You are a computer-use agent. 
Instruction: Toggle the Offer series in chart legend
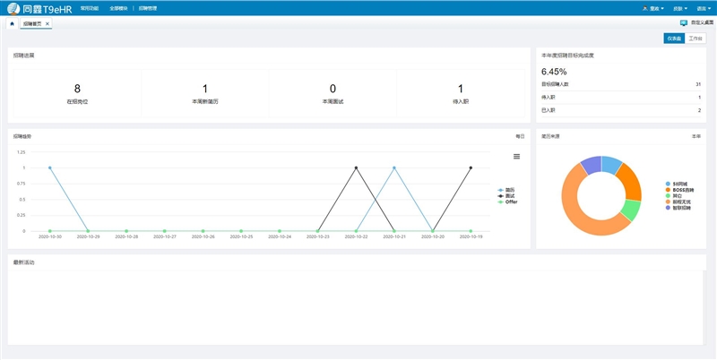[x=509, y=201]
